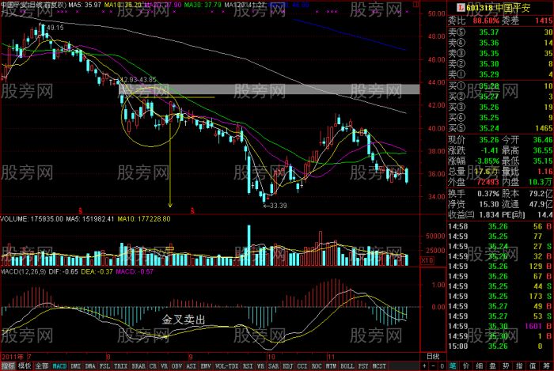The height and width of the screenshot is (371, 554).
Task: Click the 涨幅 -3.85% value
Action: (x=485, y=161)
